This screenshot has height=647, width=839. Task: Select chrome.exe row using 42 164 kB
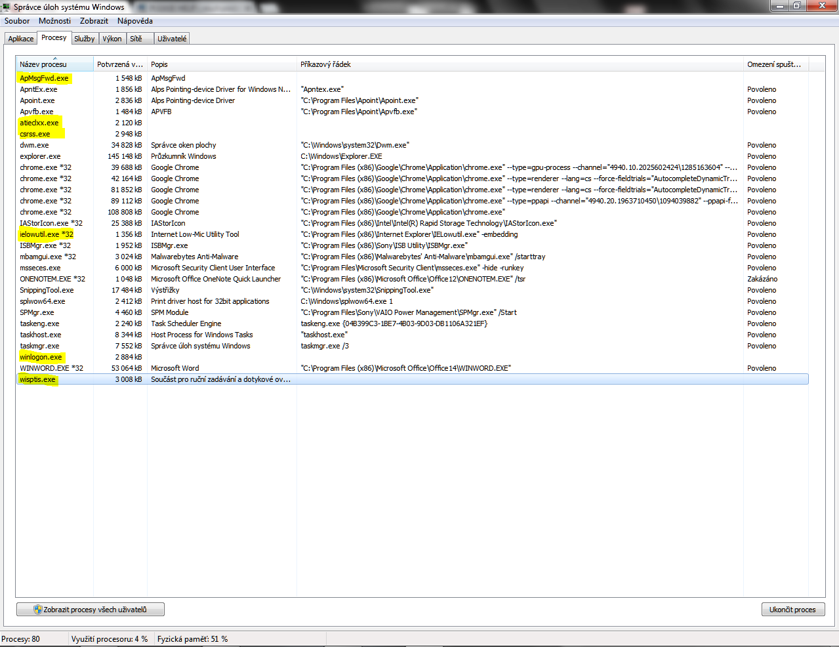point(413,178)
